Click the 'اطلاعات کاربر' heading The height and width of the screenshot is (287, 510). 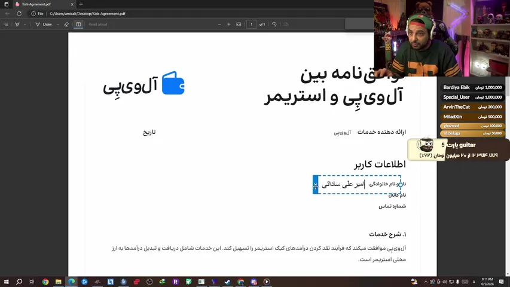(x=380, y=164)
